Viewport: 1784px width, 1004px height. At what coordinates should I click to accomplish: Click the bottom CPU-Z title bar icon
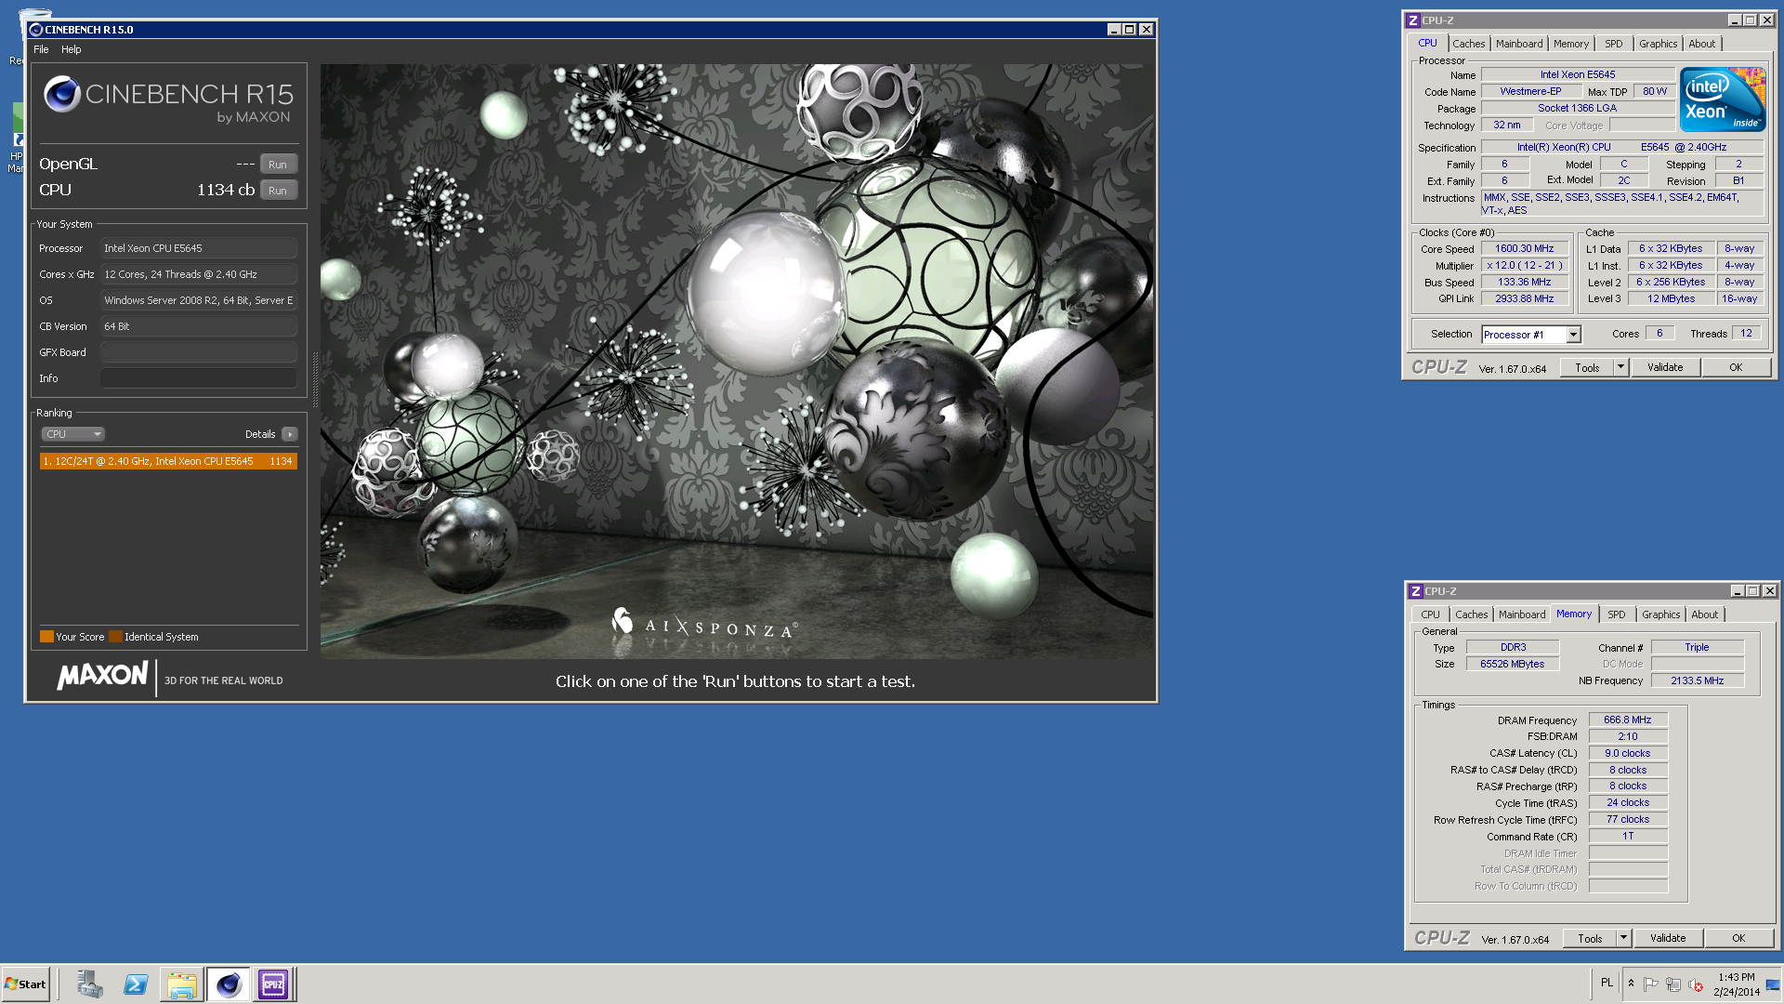pyautogui.click(x=1416, y=591)
